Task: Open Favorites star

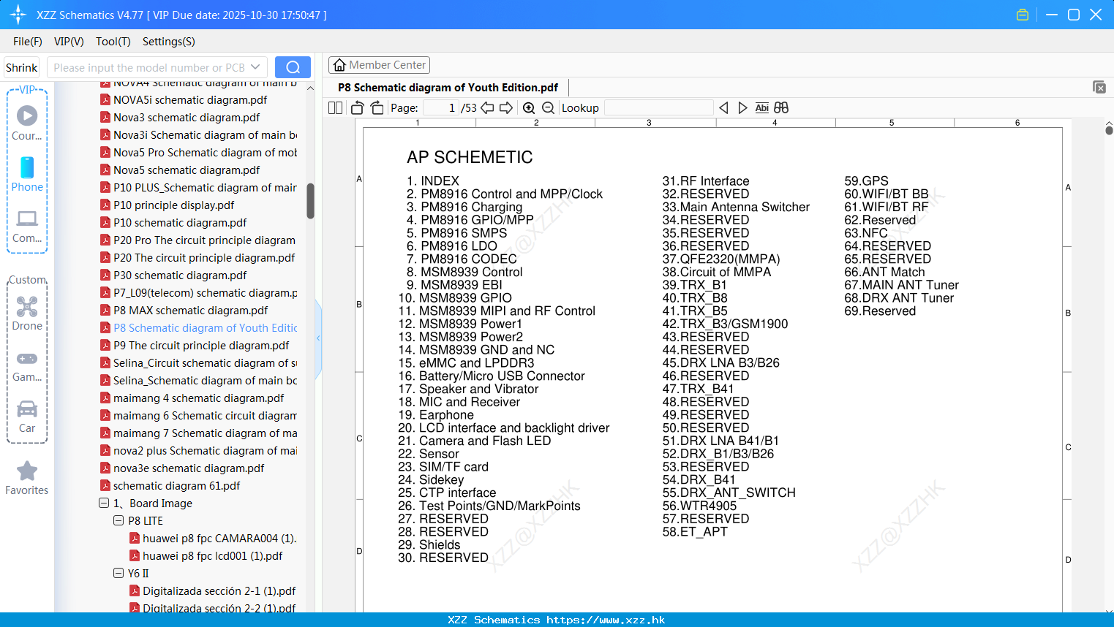Action: [x=27, y=478]
